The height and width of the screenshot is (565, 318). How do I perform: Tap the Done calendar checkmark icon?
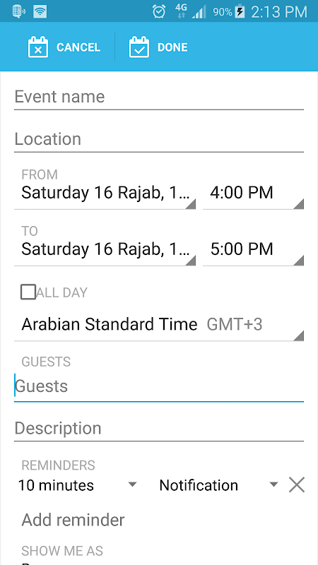pos(139,47)
